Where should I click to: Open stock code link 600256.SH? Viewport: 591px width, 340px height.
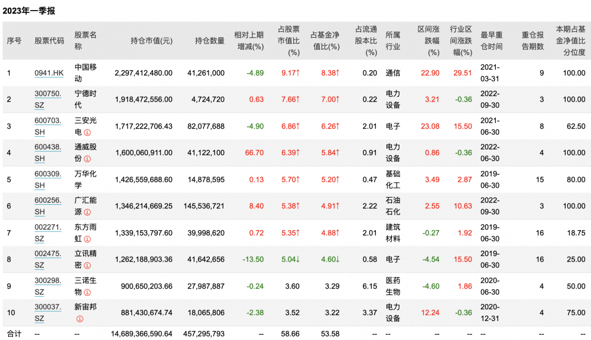(48, 206)
